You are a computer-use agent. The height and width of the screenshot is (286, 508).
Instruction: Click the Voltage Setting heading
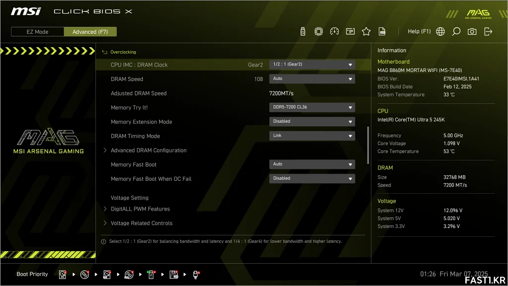(x=129, y=198)
